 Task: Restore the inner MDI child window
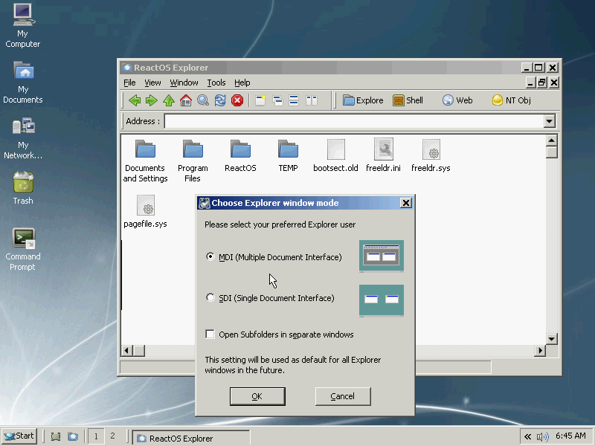(542, 83)
